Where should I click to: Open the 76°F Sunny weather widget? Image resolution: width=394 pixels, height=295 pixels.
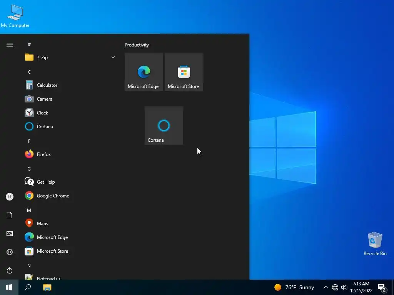click(294, 287)
